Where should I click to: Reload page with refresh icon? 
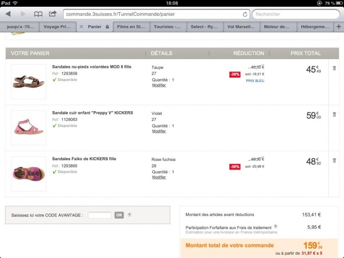(x=245, y=14)
